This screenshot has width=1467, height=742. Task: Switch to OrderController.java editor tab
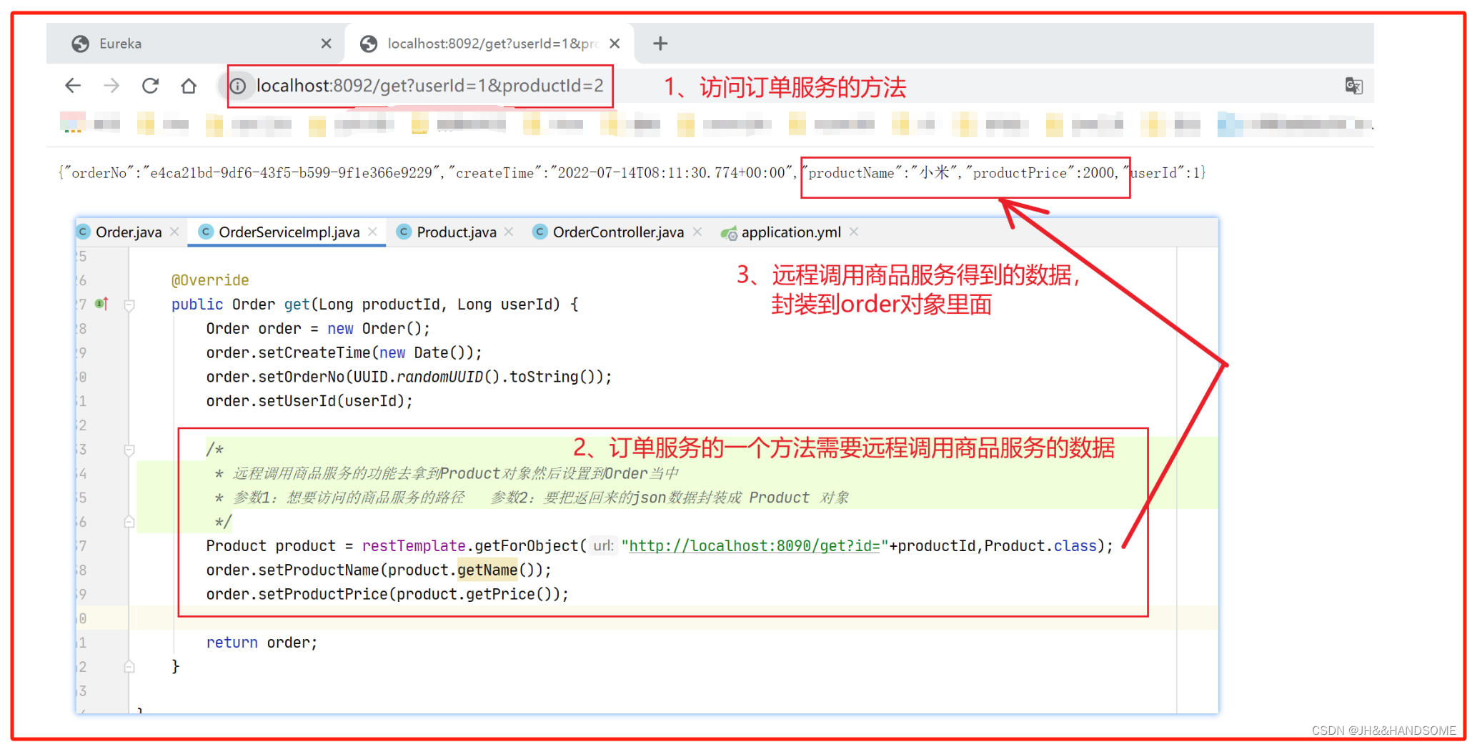pos(618,232)
